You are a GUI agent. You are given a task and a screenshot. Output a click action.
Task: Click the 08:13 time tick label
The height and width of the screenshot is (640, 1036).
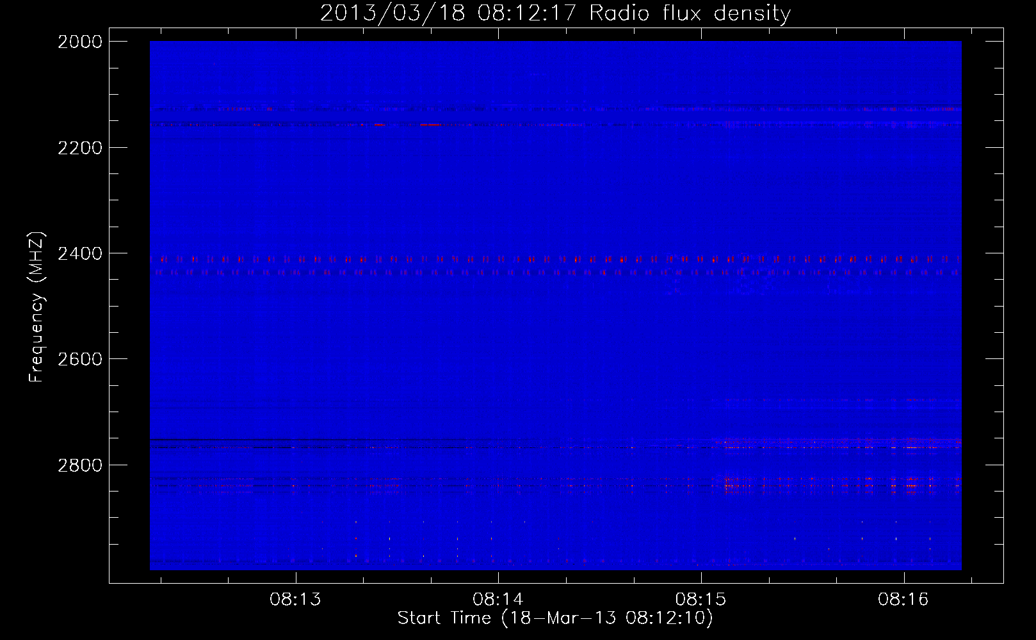tap(295, 600)
